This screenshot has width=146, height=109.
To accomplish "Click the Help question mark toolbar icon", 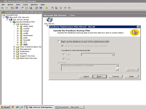I will 36,8.
